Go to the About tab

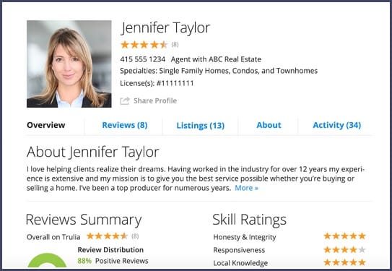point(269,125)
